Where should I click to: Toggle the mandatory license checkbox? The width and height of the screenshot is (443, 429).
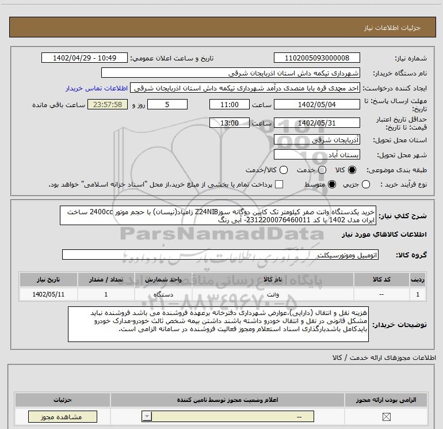click(386, 416)
